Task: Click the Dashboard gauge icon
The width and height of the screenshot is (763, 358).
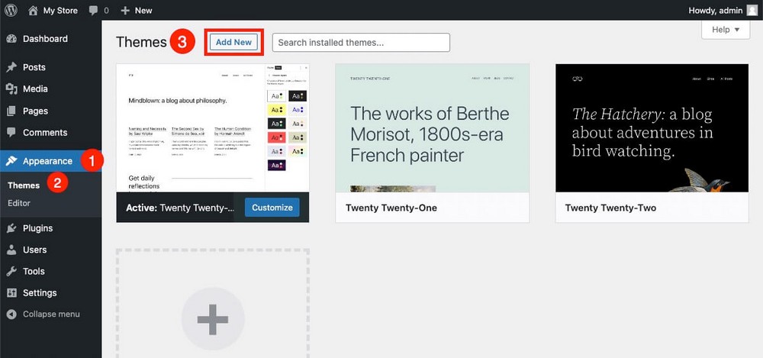Action: click(x=11, y=38)
